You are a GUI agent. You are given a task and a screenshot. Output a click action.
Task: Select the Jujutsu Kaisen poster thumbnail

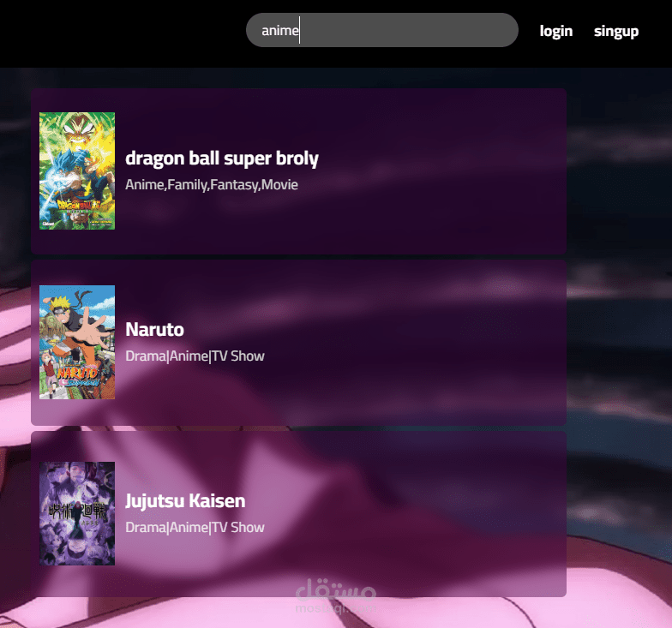click(77, 514)
